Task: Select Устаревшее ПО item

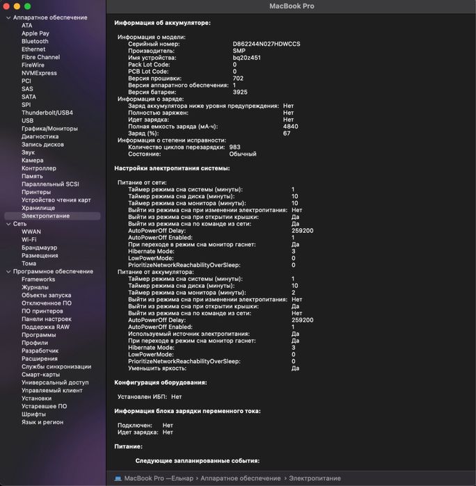Action: pyautogui.click(x=44, y=406)
